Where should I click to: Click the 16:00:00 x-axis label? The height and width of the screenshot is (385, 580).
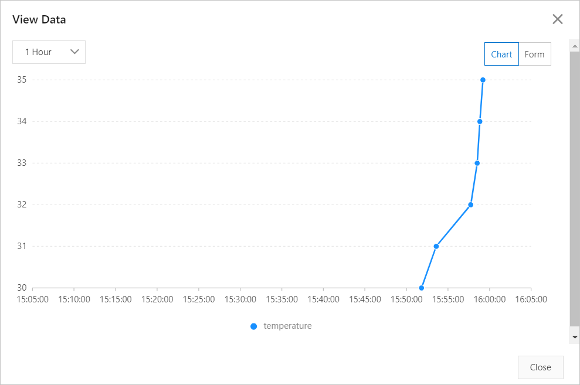(x=490, y=299)
